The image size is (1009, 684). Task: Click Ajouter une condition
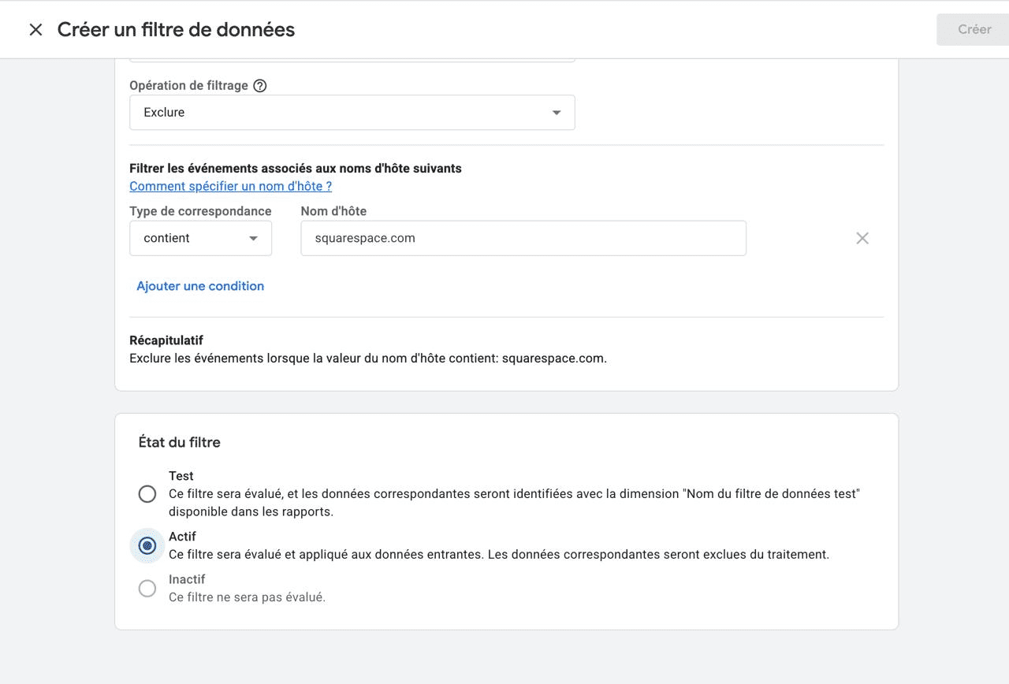click(x=200, y=286)
